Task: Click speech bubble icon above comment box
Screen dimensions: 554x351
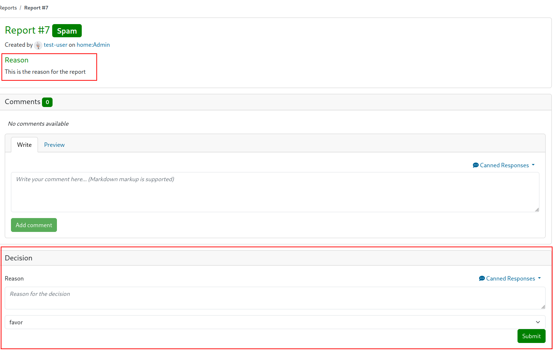Action: coord(476,165)
